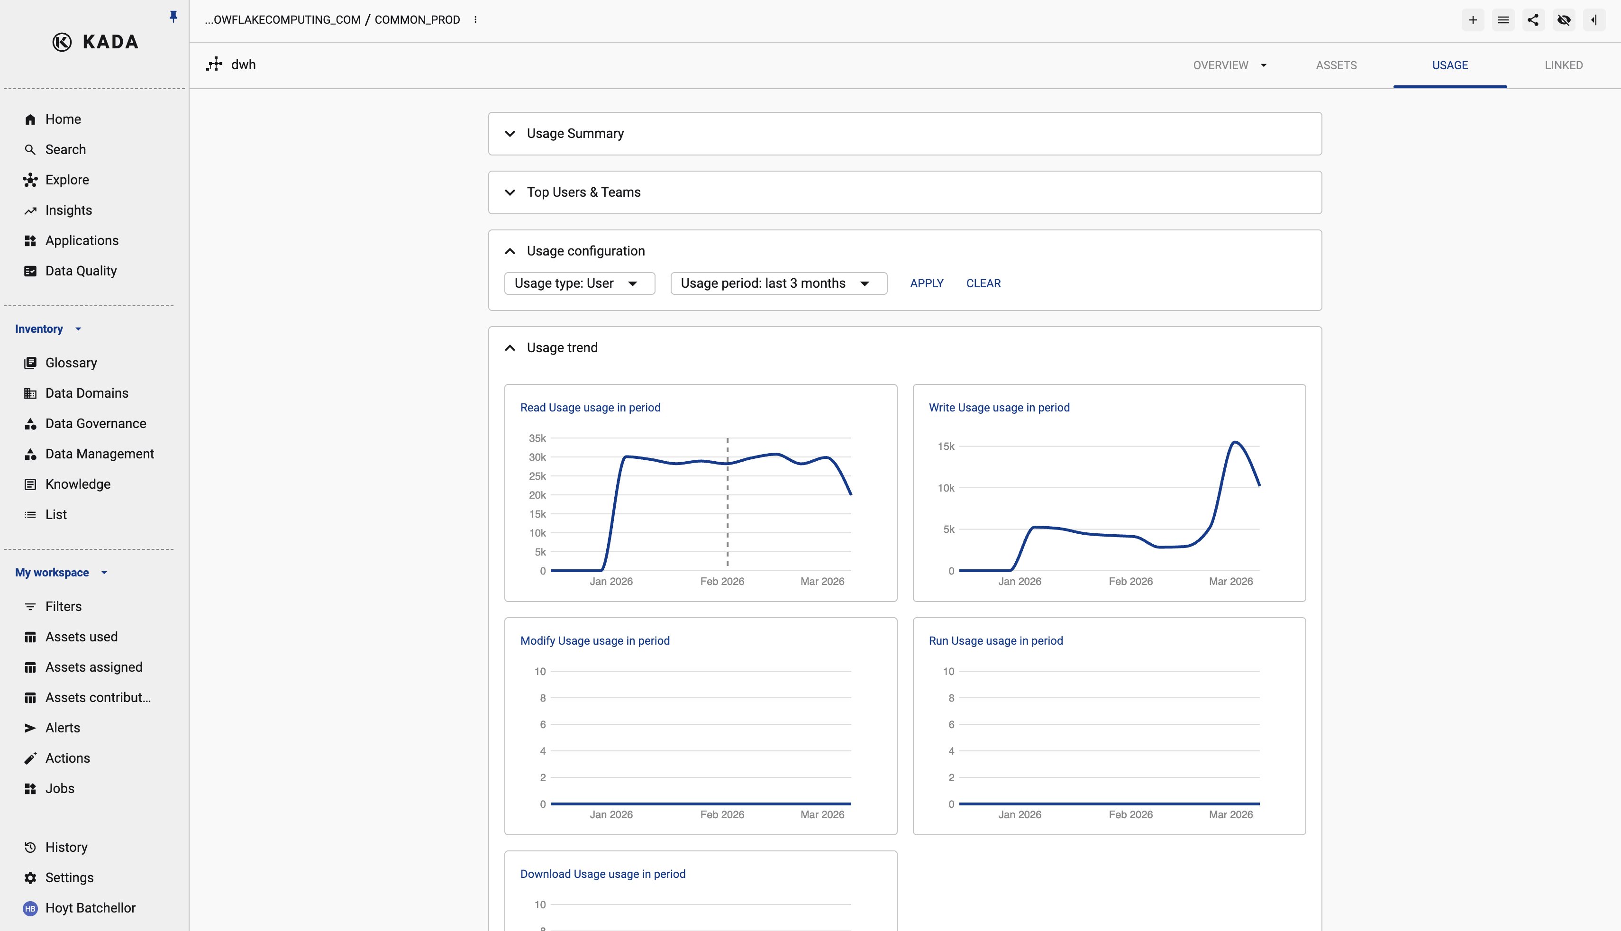The image size is (1621, 931).
Task: Open the Alerts workspace item
Action: coord(63,728)
